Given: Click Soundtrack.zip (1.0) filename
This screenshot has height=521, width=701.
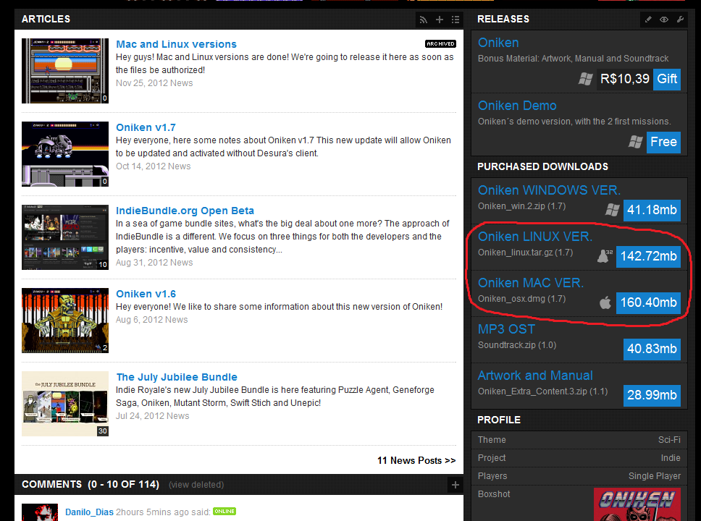Looking at the screenshot, I should [517, 345].
